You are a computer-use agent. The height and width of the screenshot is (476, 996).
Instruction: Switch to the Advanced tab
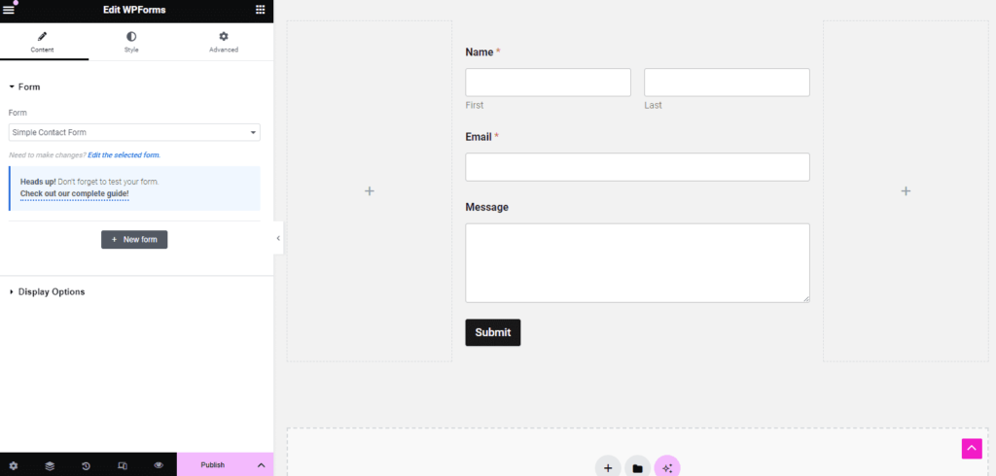[223, 42]
